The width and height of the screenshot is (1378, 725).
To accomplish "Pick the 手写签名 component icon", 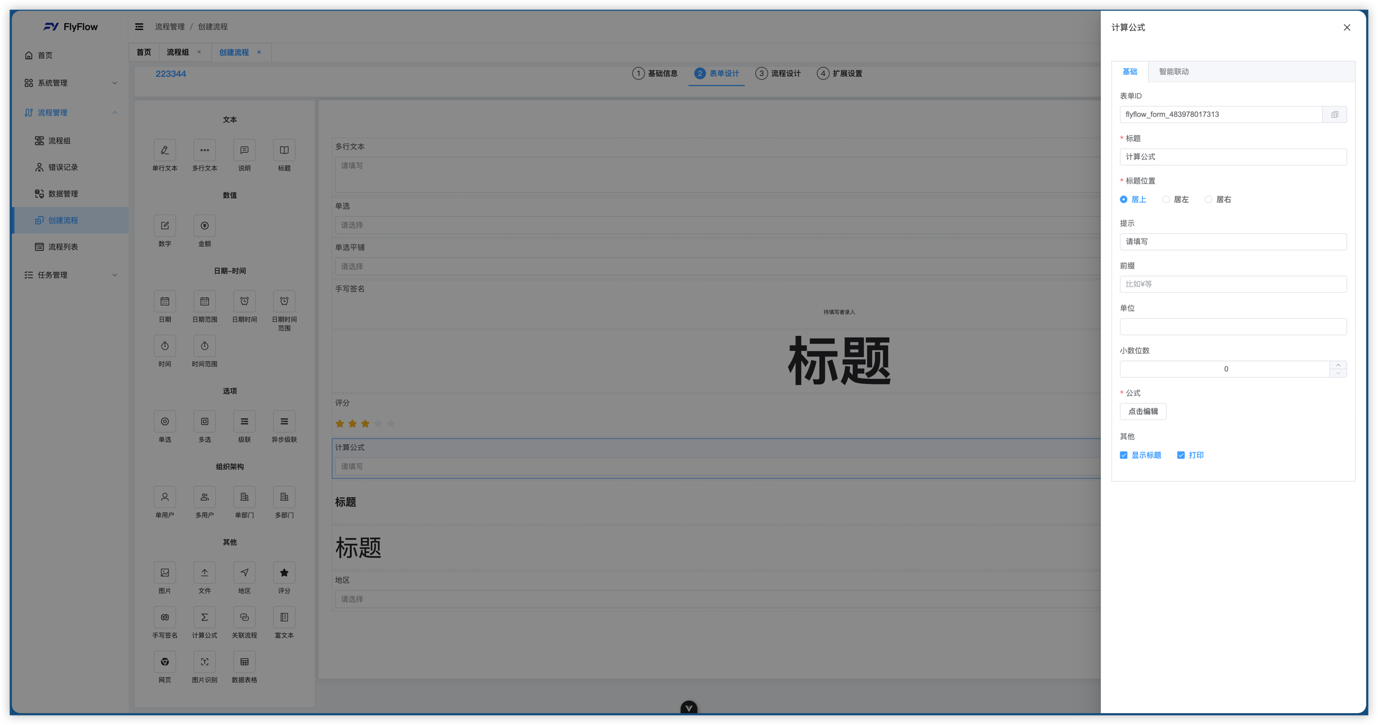I will [165, 617].
